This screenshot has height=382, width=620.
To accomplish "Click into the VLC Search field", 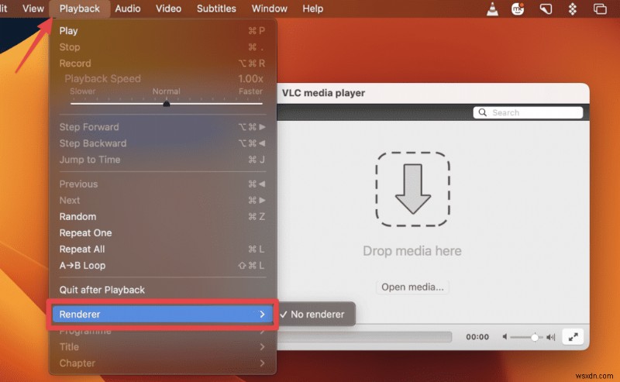I will pos(528,112).
